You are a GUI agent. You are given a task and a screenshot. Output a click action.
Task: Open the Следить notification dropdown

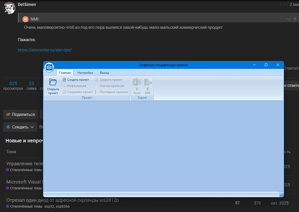20,127
